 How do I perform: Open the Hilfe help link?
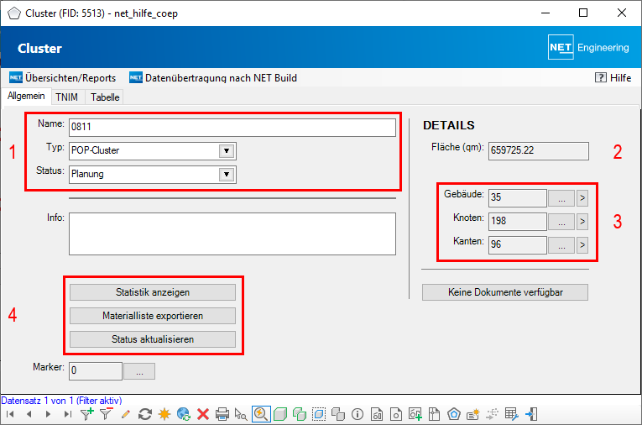tap(613, 78)
